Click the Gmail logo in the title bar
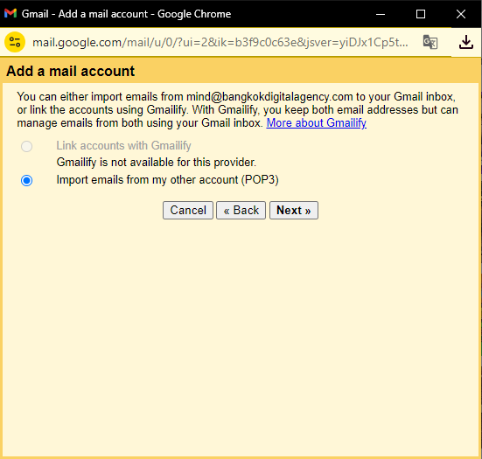The width and height of the screenshot is (482, 459). (x=10, y=13)
